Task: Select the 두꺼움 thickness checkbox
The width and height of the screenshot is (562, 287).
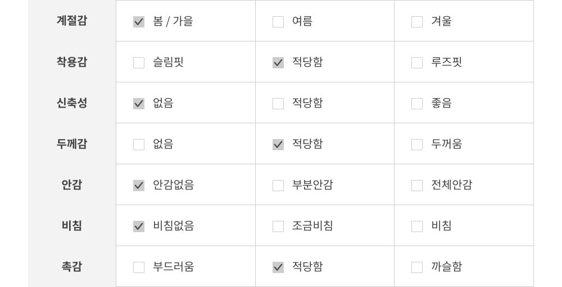Action: (417, 145)
